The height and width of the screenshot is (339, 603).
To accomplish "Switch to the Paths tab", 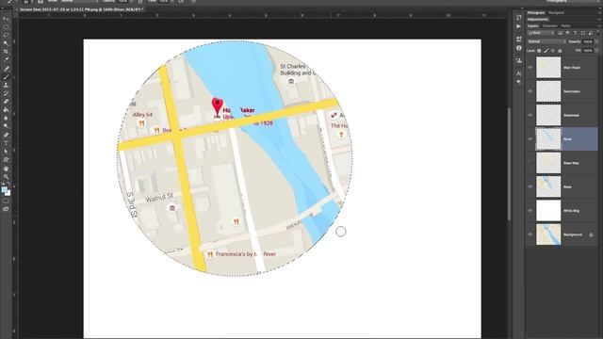I will point(565,26).
